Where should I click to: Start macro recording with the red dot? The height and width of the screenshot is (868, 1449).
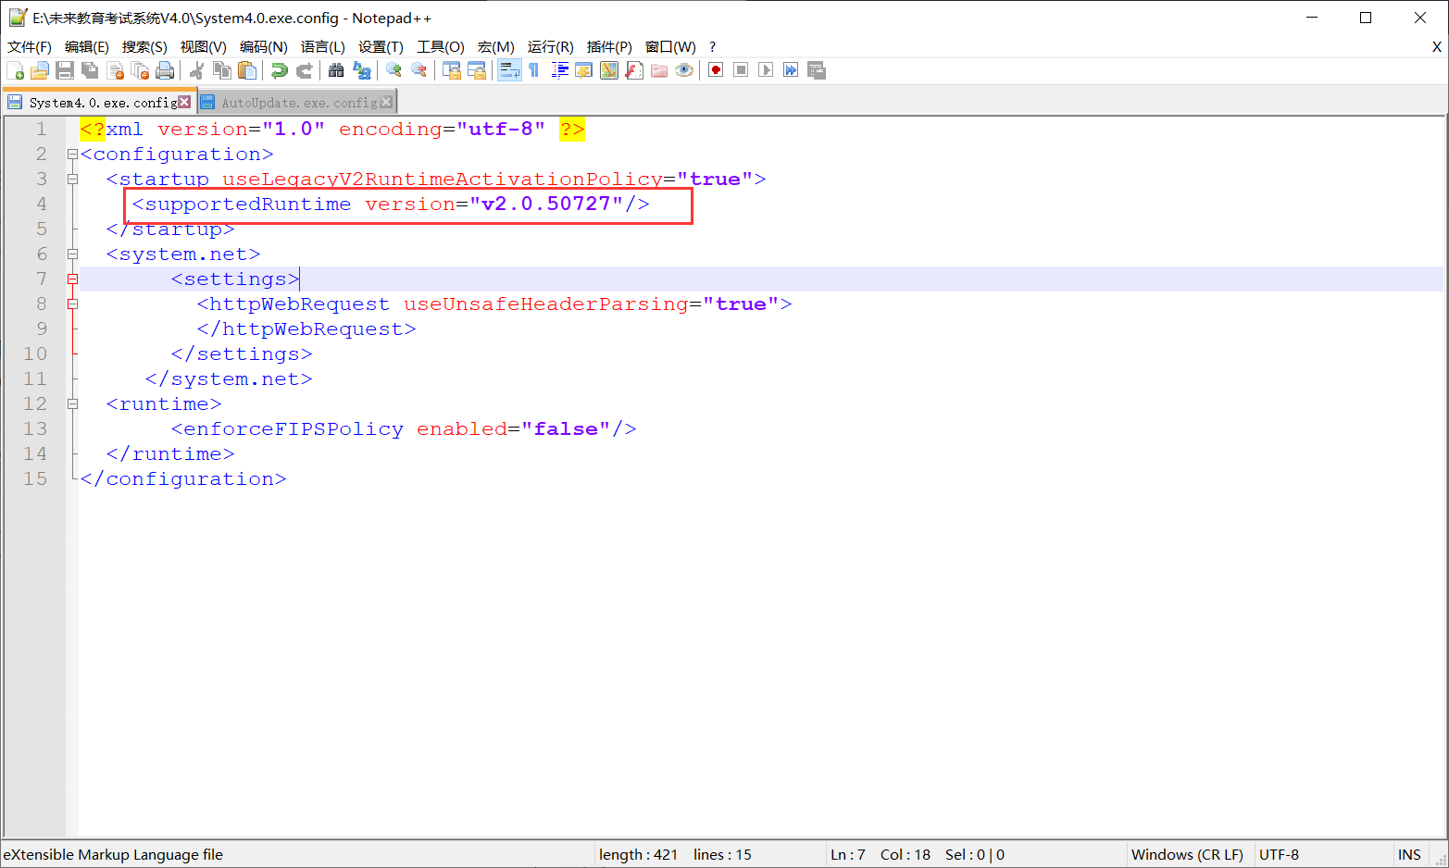(716, 70)
